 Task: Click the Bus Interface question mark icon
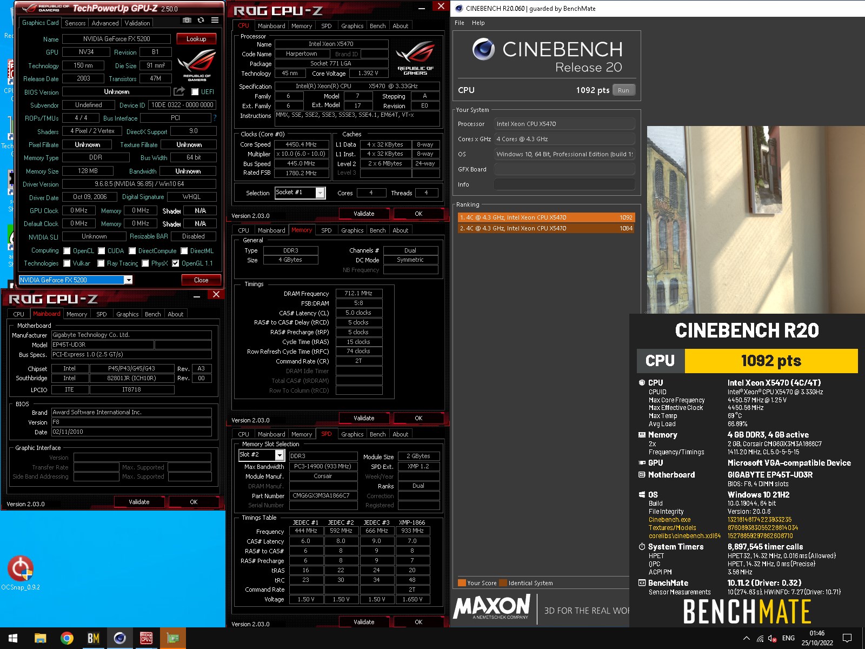[x=215, y=118]
